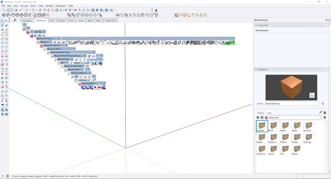Close the Medeek Project toolbar
Screen dimensions: 331x179
[60, 38]
